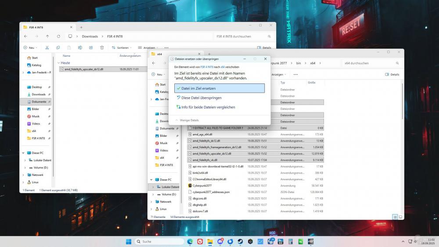Open Steam from the taskbar
439x247 pixels.
pos(240,241)
